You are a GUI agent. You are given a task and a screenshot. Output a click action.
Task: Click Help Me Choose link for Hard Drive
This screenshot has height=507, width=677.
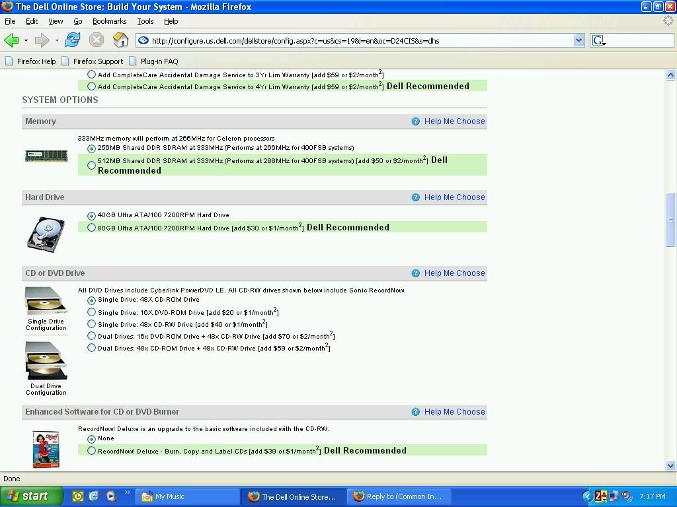pos(454,197)
